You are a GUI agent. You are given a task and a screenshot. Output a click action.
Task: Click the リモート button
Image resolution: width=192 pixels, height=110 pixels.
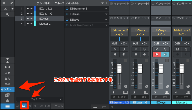57,106
